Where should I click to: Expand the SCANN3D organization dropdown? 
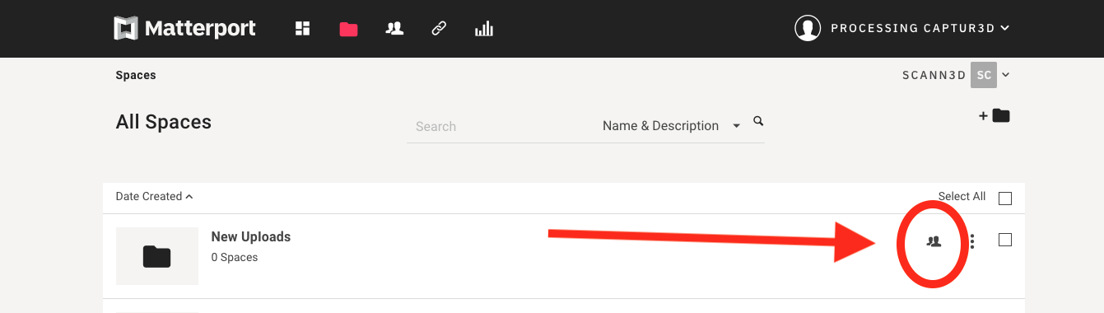point(956,75)
